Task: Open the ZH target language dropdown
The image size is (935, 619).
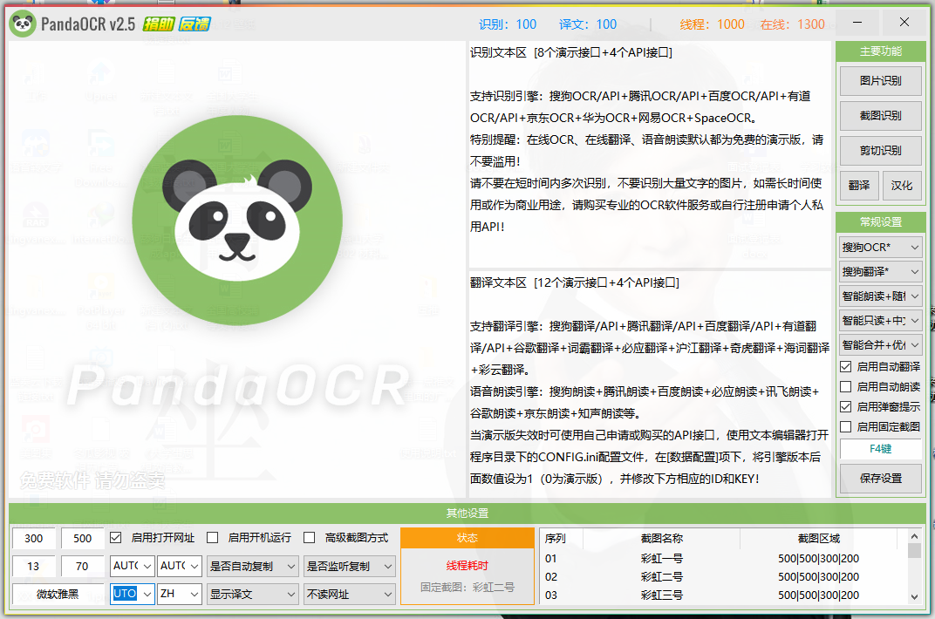Action: [179, 594]
